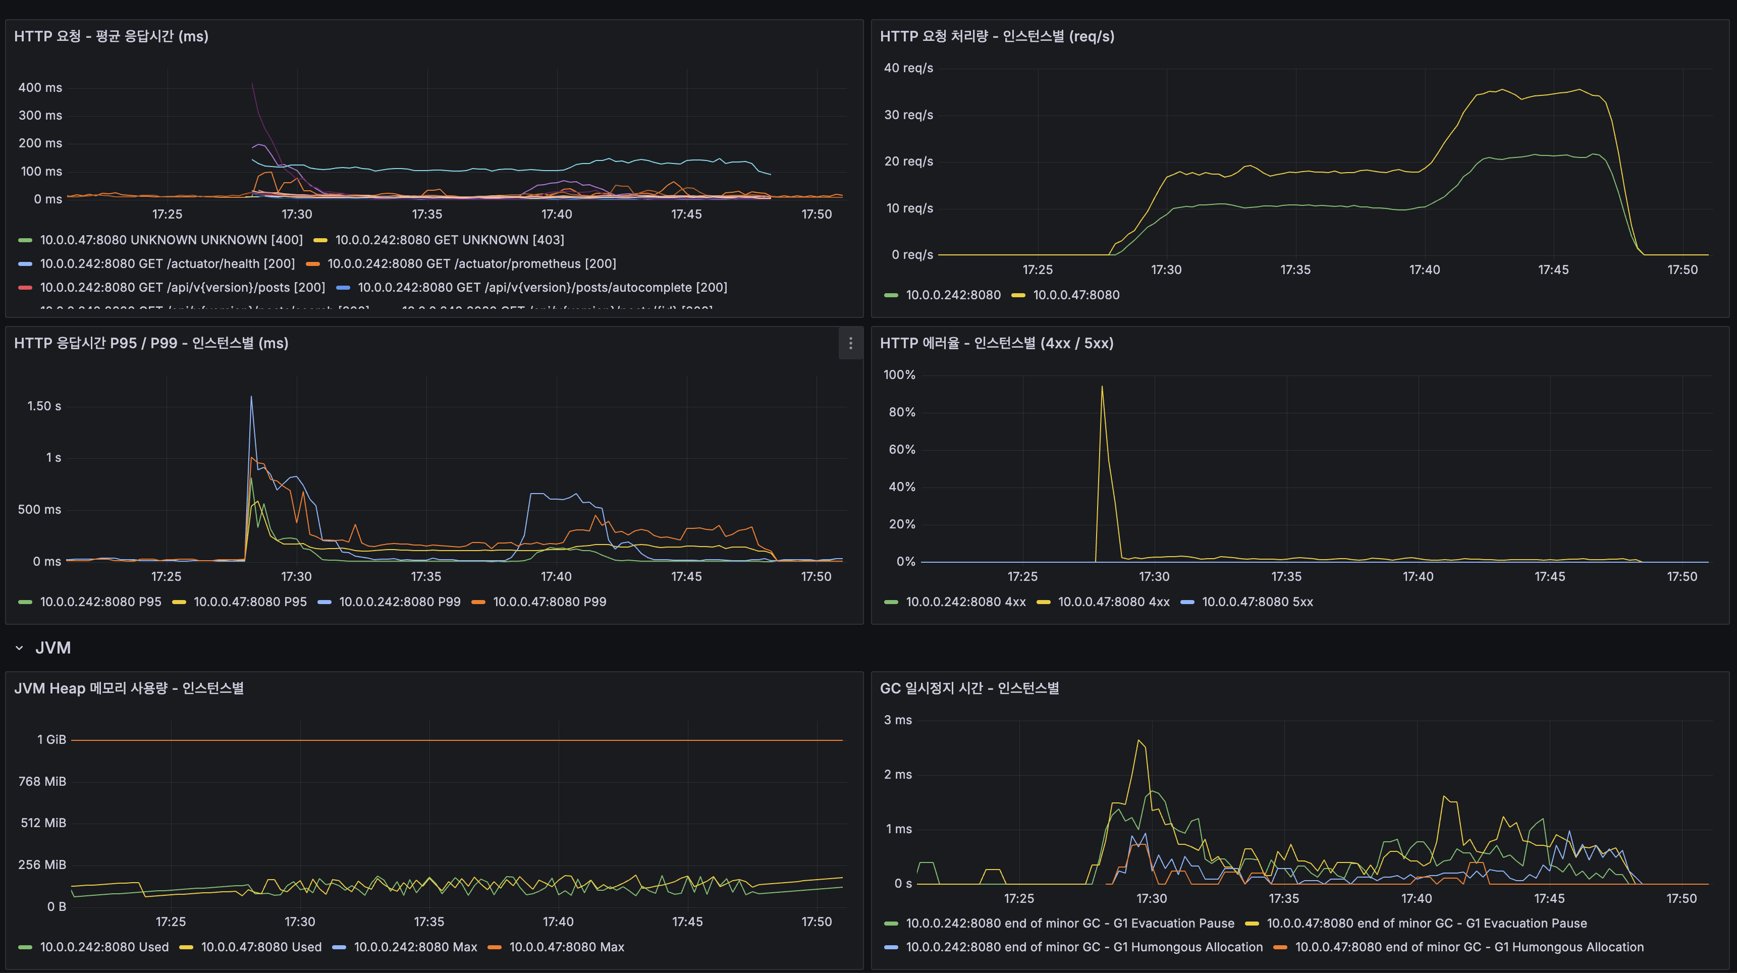The height and width of the screenshot is (973, 1737).
Task: Hide the 10.0.0.47:8080 P99 series
Action: (x=550, y=602)
